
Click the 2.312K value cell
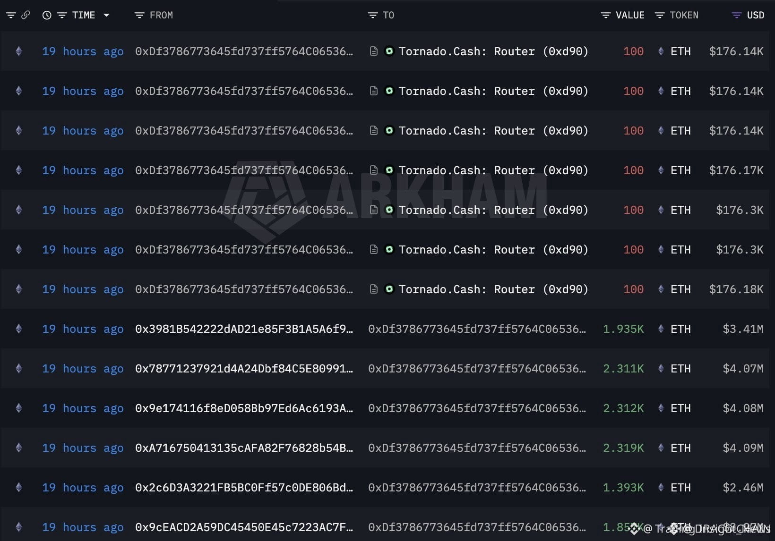pyautogui.click(x=623, y=408)
